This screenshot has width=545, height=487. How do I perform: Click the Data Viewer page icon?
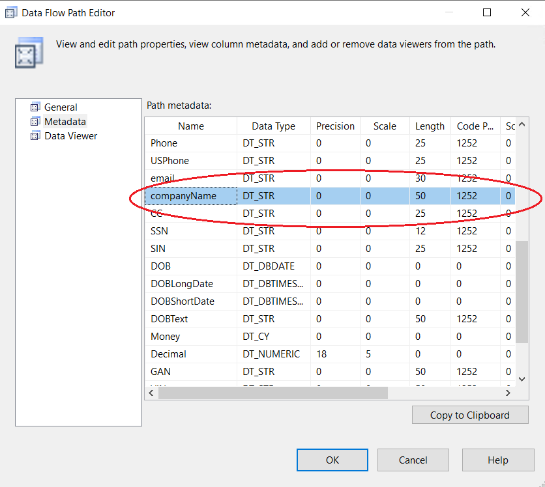point(35,136)
